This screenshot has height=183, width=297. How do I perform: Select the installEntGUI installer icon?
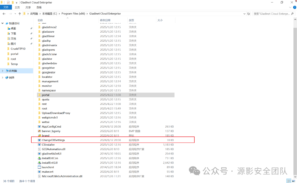click(39, 163)
